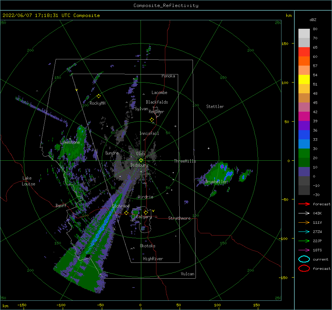Viewport: 332px width, 310px height.
Task: Click the Ponoka city label
Action: point(168,76)
